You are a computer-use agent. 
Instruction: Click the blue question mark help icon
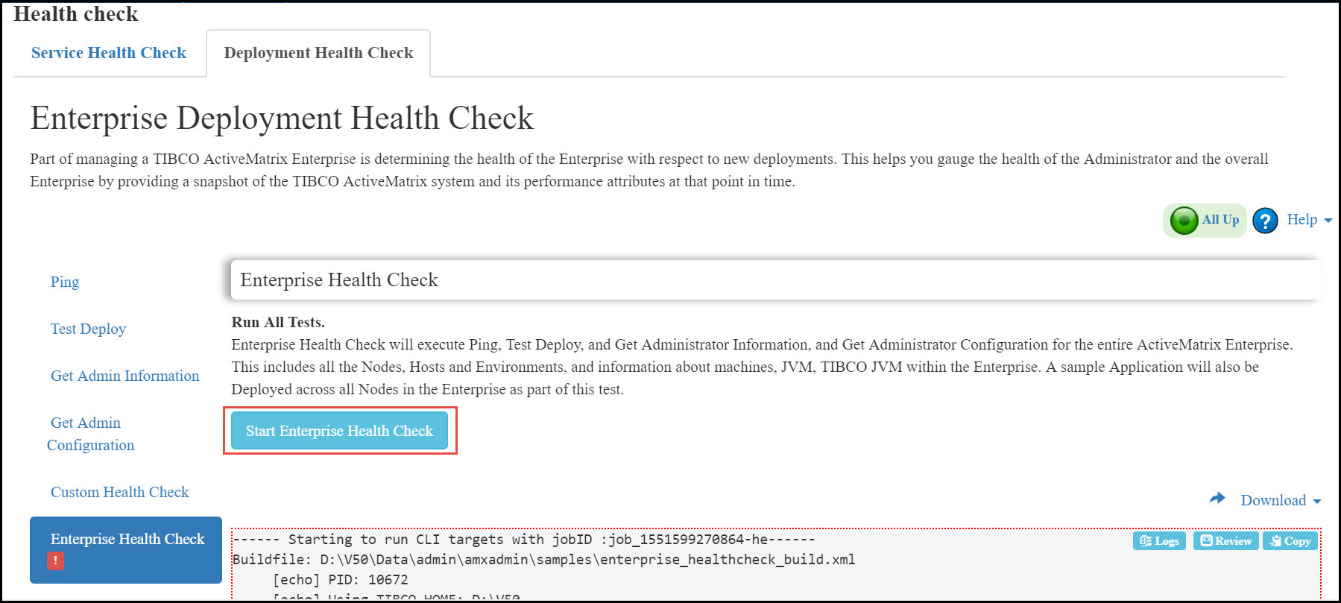[x=1265, y=221]
